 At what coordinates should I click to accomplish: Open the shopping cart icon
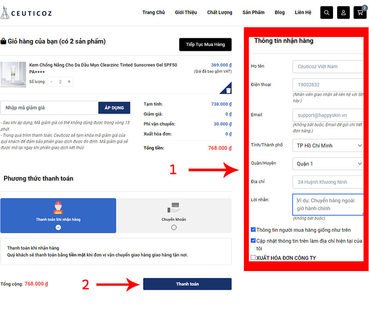point(360,12)
